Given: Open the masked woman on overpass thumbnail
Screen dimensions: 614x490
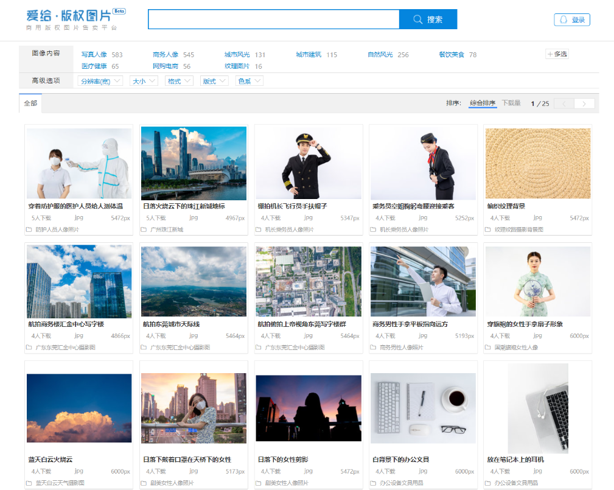Looking at the screenshot, I should 194,408.
